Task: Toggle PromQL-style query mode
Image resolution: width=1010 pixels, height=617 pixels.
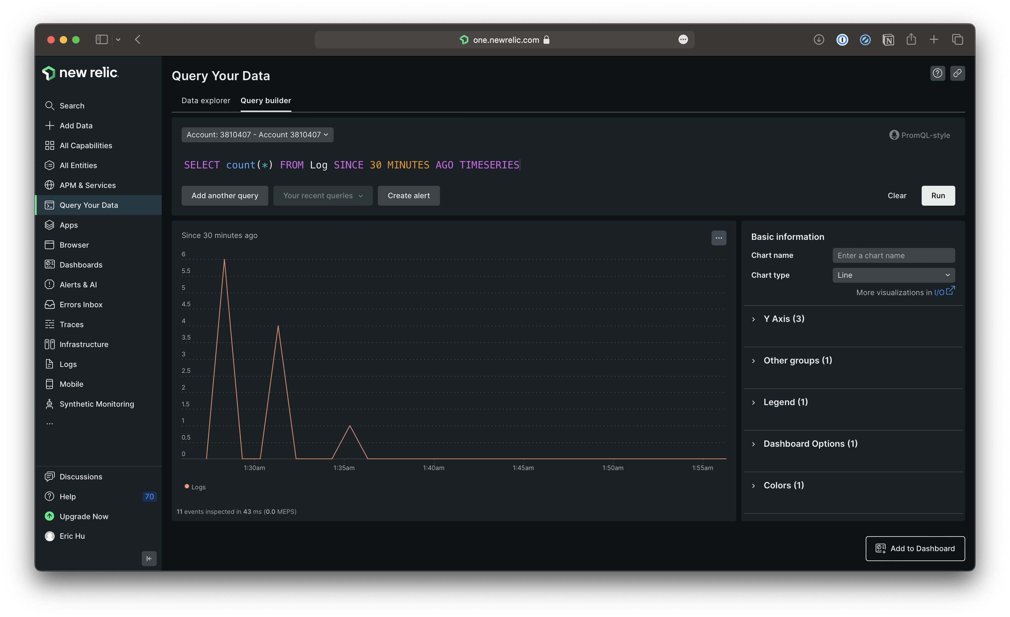Action: [x=920, y=135]
